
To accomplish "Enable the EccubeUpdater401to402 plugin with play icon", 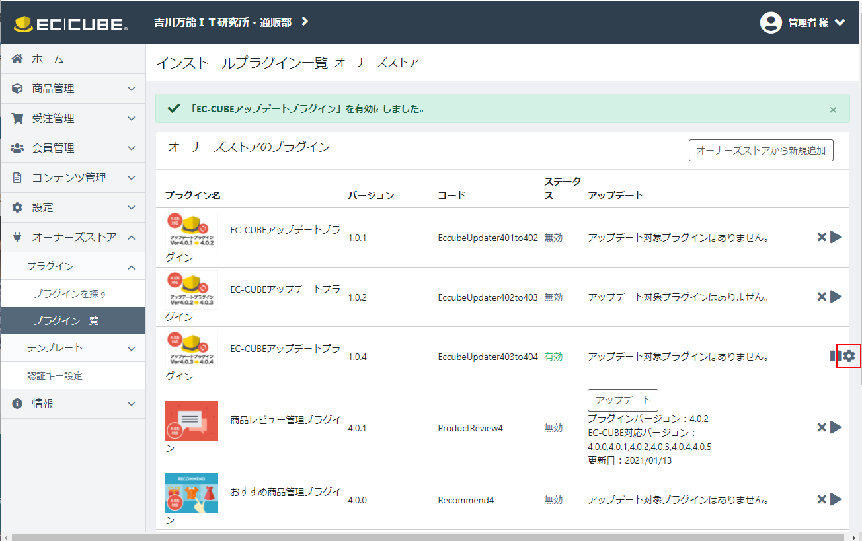I will pos(836,237).
